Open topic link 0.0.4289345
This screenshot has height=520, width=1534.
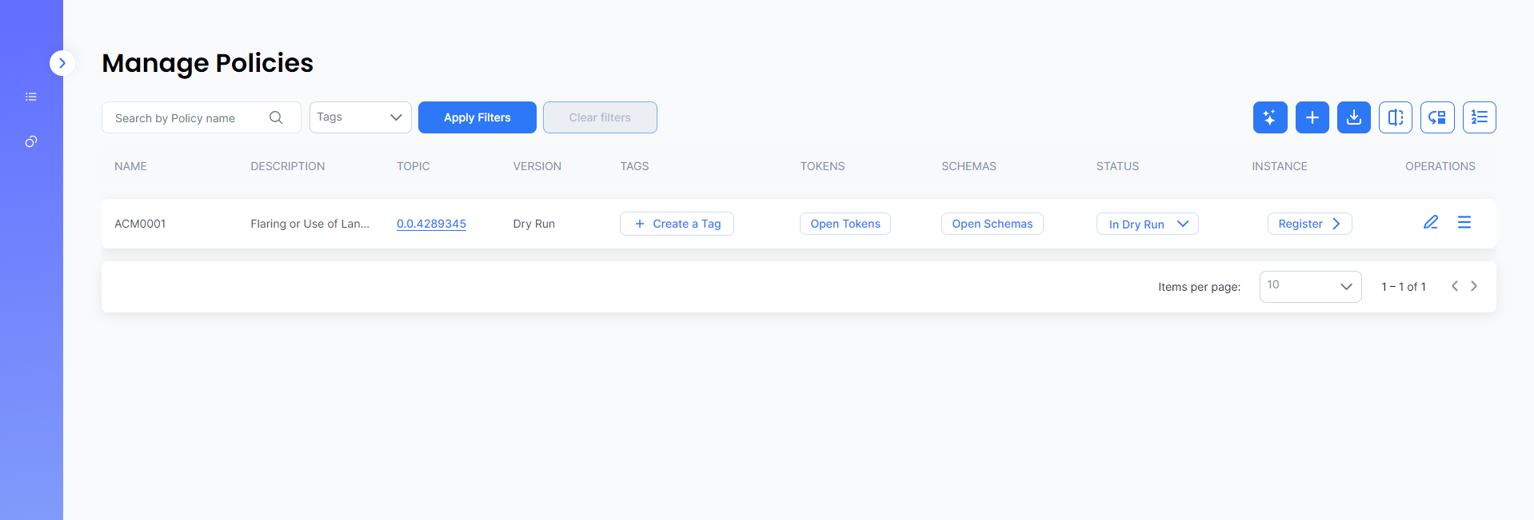[x=431, y=224]
